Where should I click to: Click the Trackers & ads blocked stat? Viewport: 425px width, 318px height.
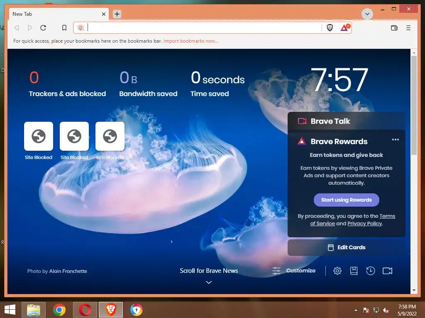click(x=67, y=84)
